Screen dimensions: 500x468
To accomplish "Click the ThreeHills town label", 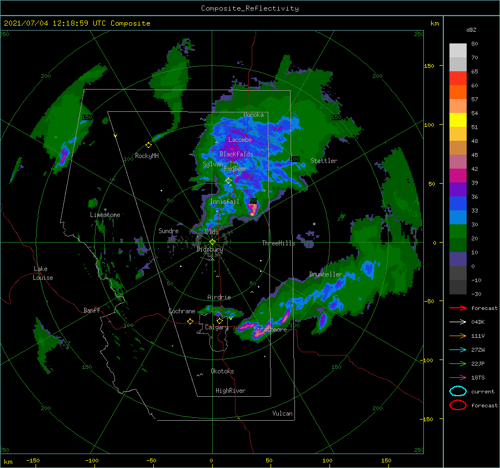I will tap(279, 243).
